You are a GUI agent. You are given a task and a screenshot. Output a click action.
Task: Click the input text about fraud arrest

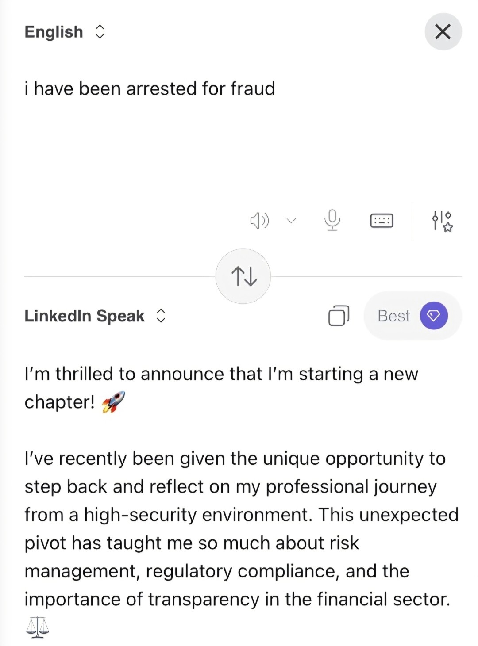coord(150,88)
